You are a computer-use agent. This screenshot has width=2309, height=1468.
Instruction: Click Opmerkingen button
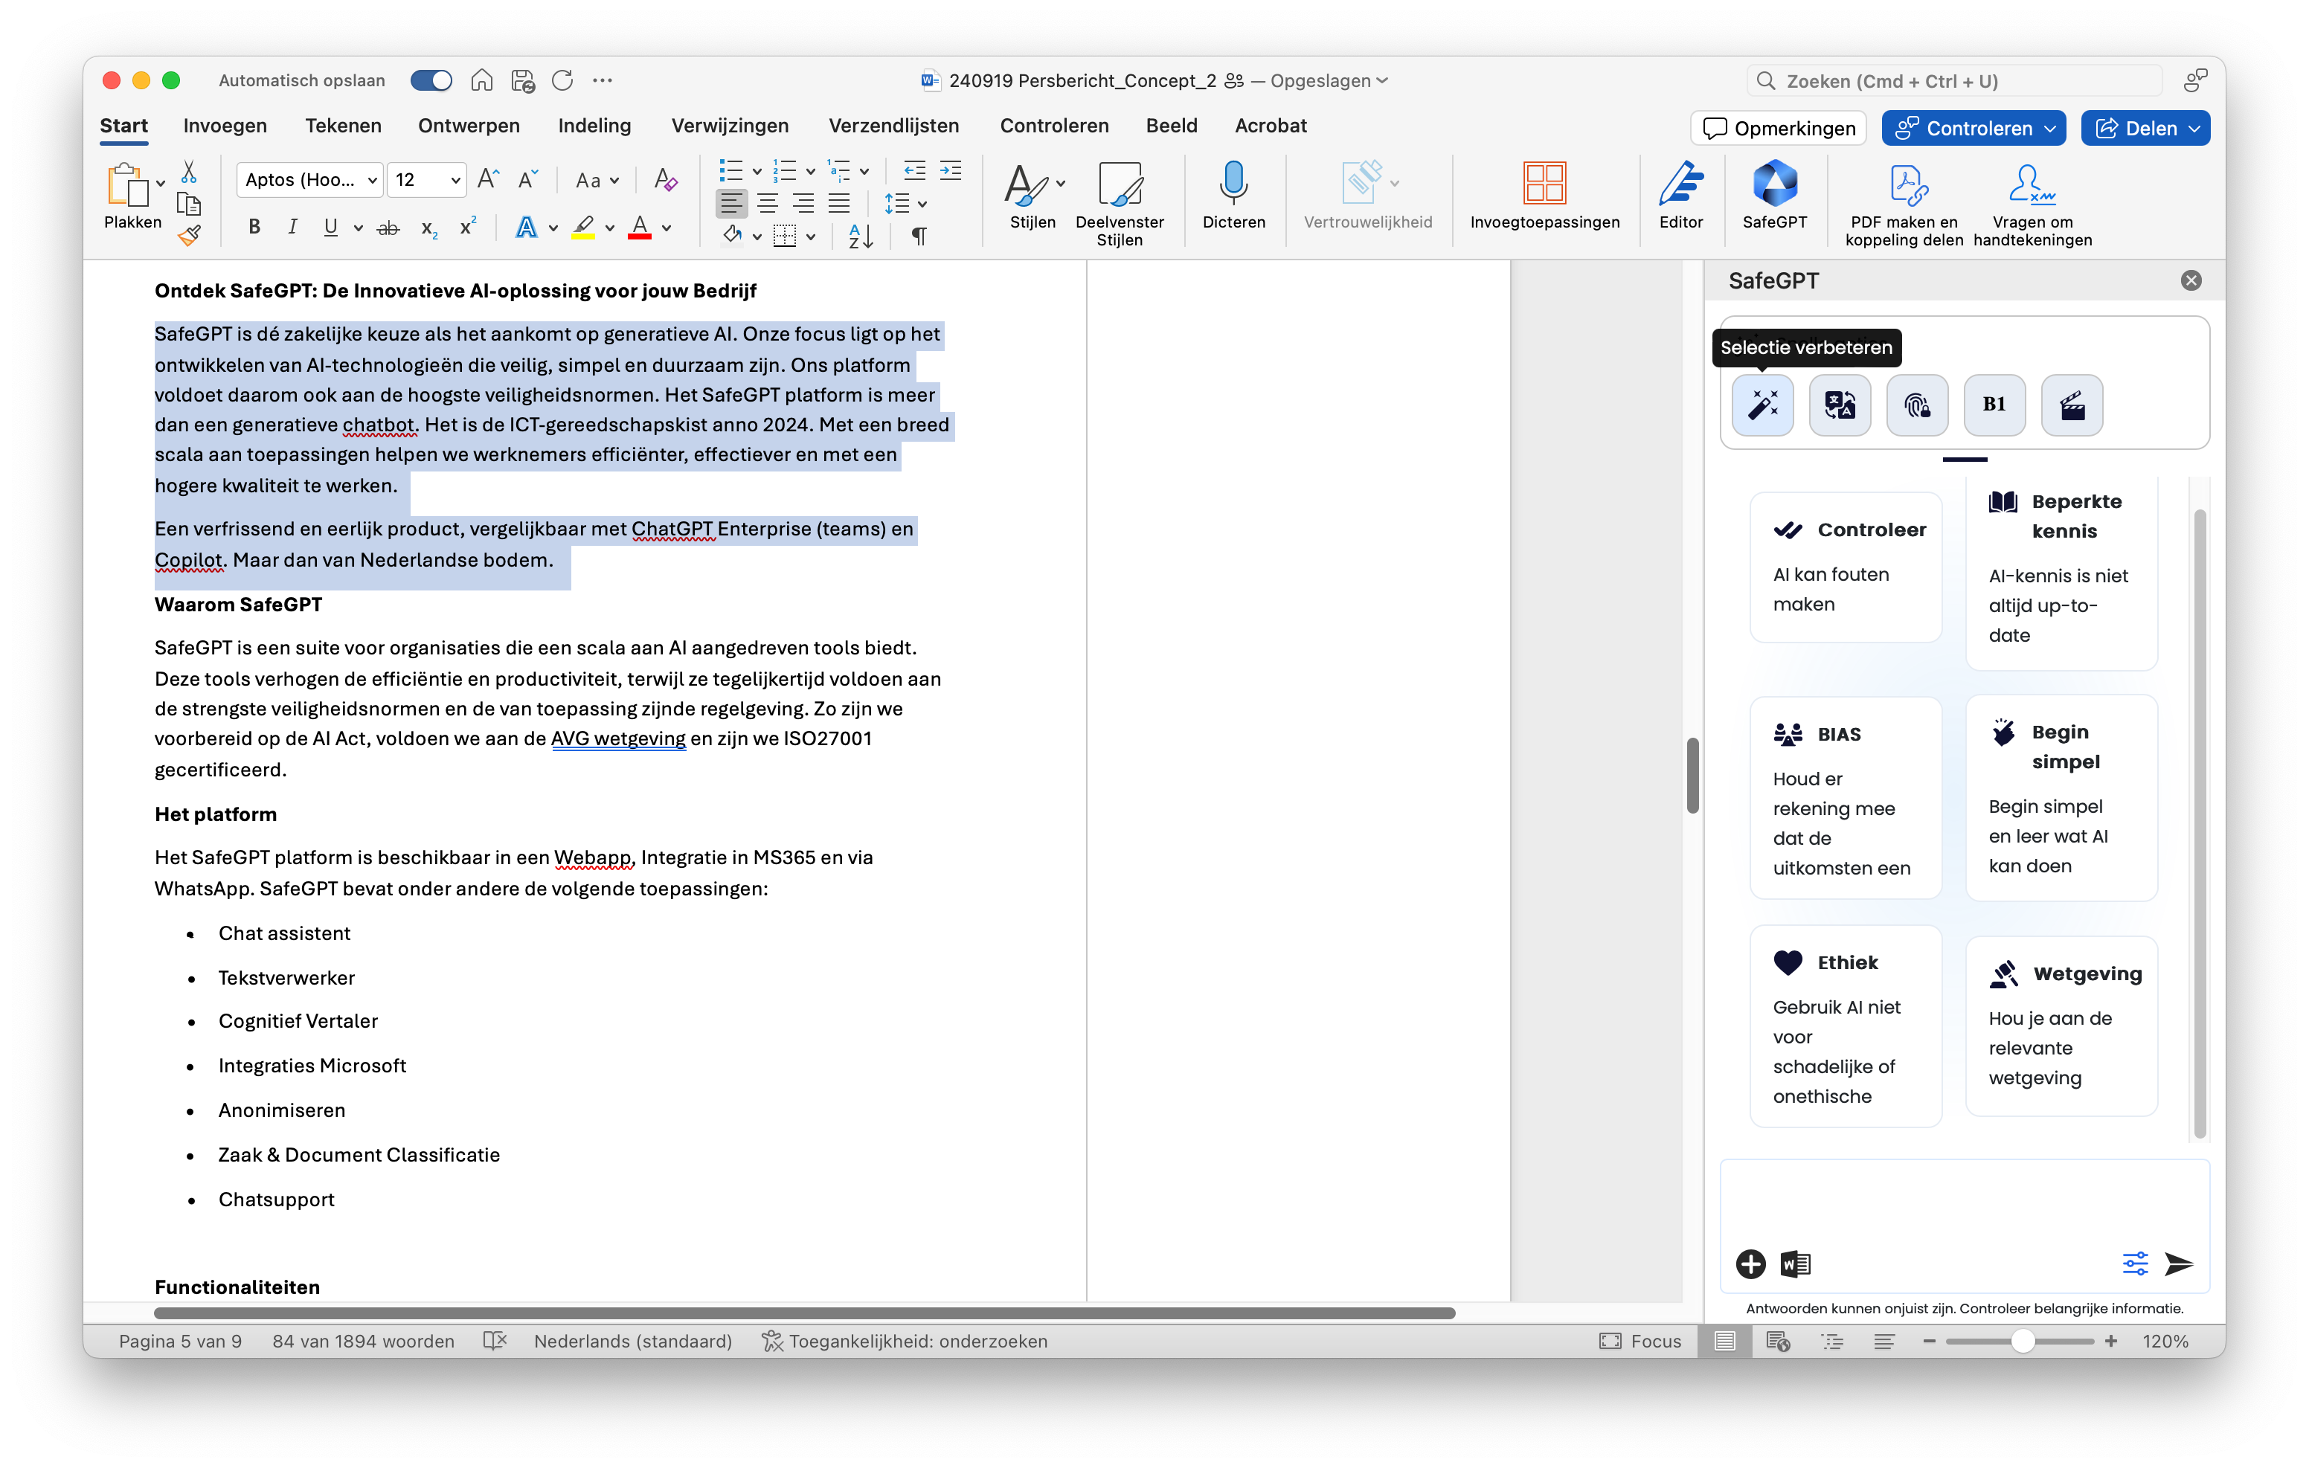[1779, 129]
